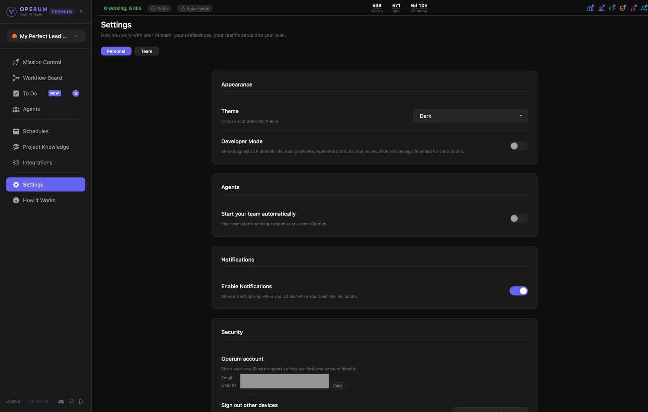Viewport: 648px width, 412px height.
Task: Click the To Do count badge 3
Action: pos(76,93)
